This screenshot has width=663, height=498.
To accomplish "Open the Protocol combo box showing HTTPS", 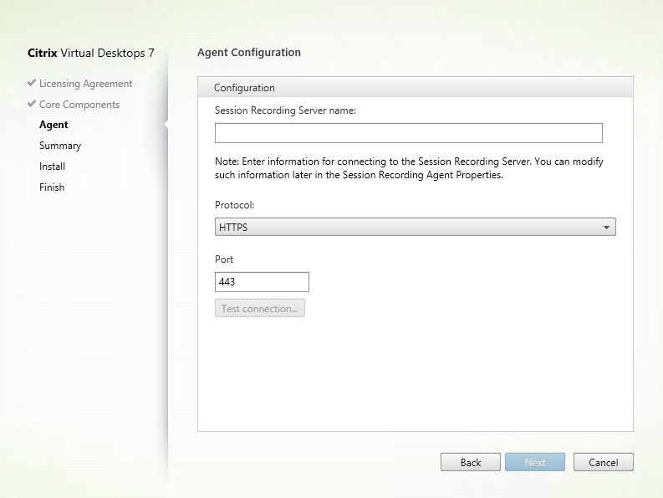I will [x=408, y=227].
